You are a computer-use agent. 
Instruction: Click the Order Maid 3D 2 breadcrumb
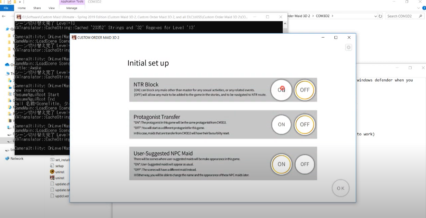coord(299,16)
